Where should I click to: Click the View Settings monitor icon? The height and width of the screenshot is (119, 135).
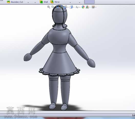[93, 7]
